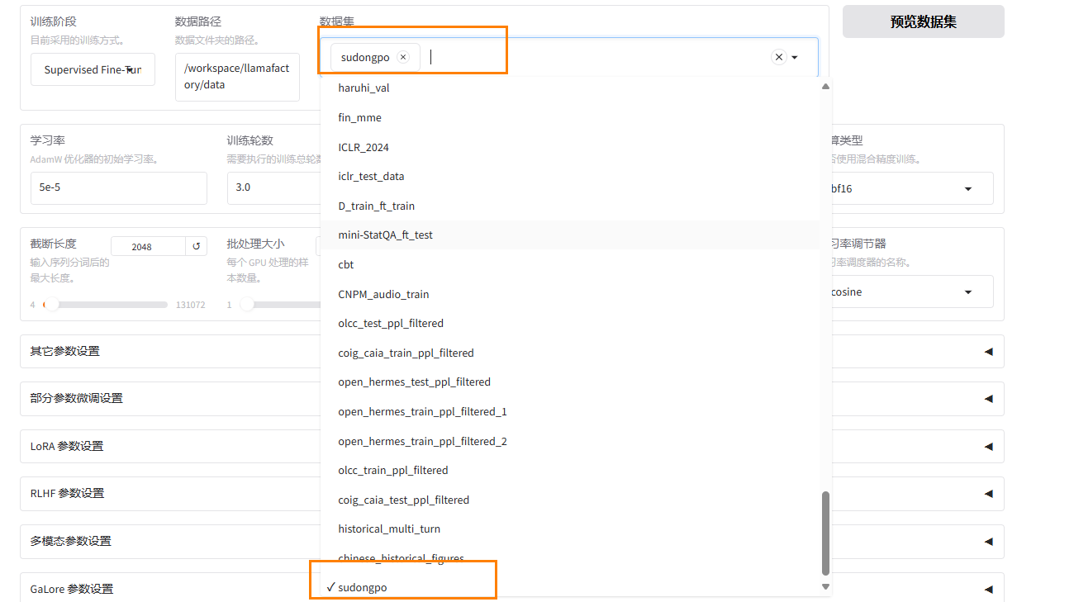1074x602 pixels.
Task: Remove the sudongpo tag from dataset field
Action: coord(403,57)
